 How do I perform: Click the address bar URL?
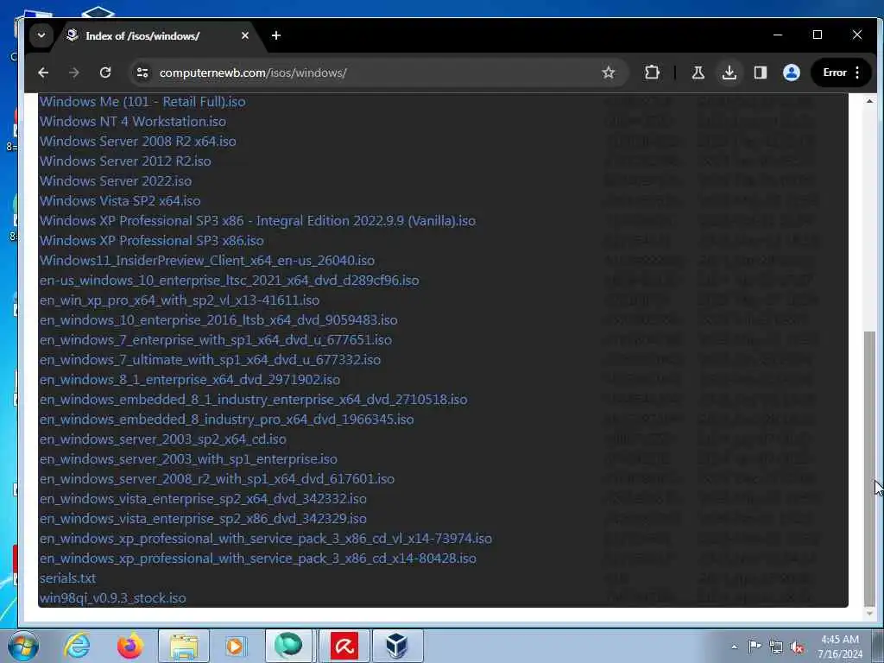[x=253, y=73]
